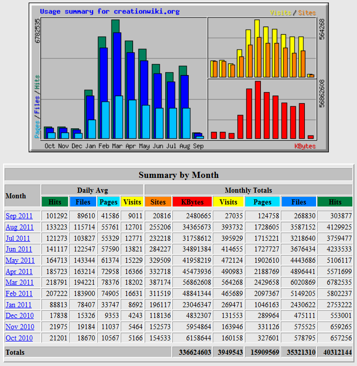Open the Mar 2011 report link
This screenshot has width=357, height=366.
point(19,282)
